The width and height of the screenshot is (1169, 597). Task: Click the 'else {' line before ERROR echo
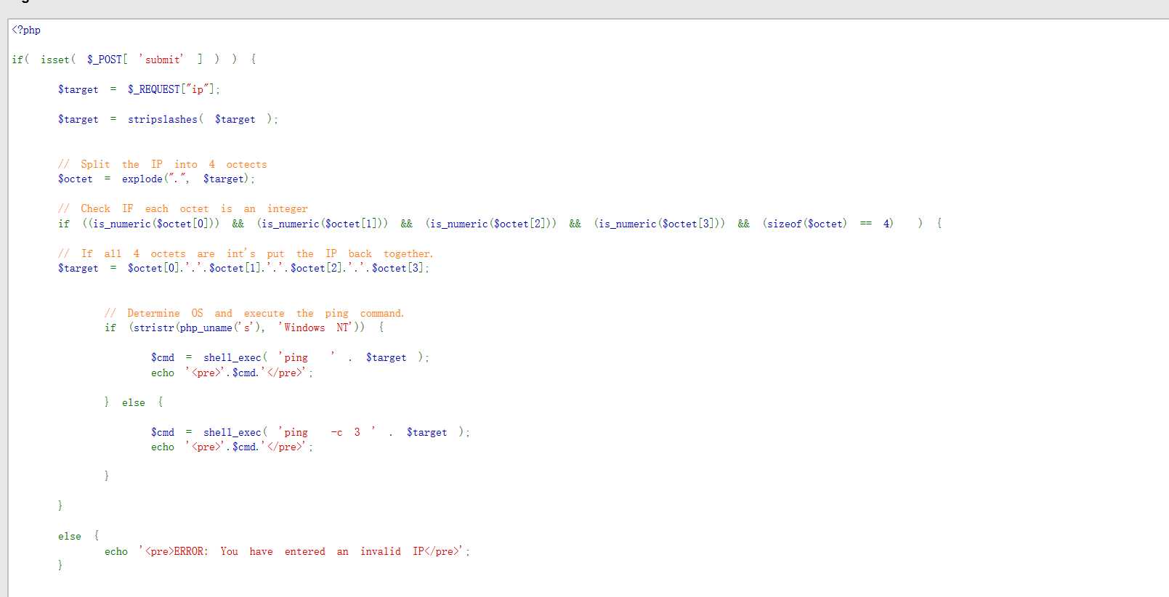(78, 536)
